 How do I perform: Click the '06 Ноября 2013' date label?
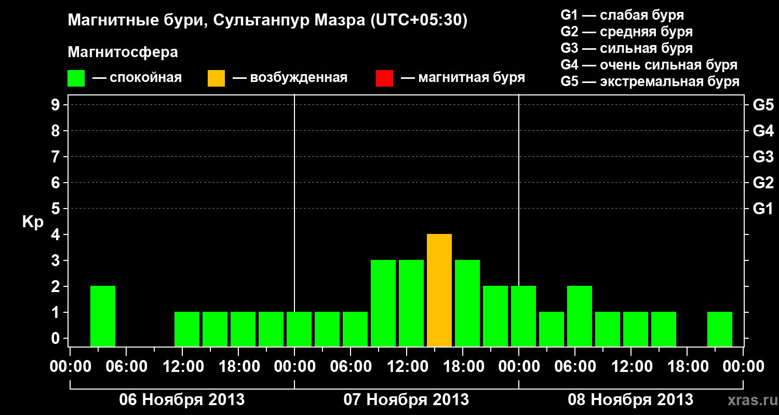point(182,399)
